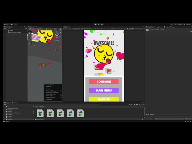Click the first script file thumbnail
The image size is (192, 144).
(40, 113)
